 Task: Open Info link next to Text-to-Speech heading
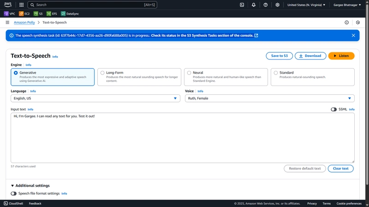(x=55, y=57)
